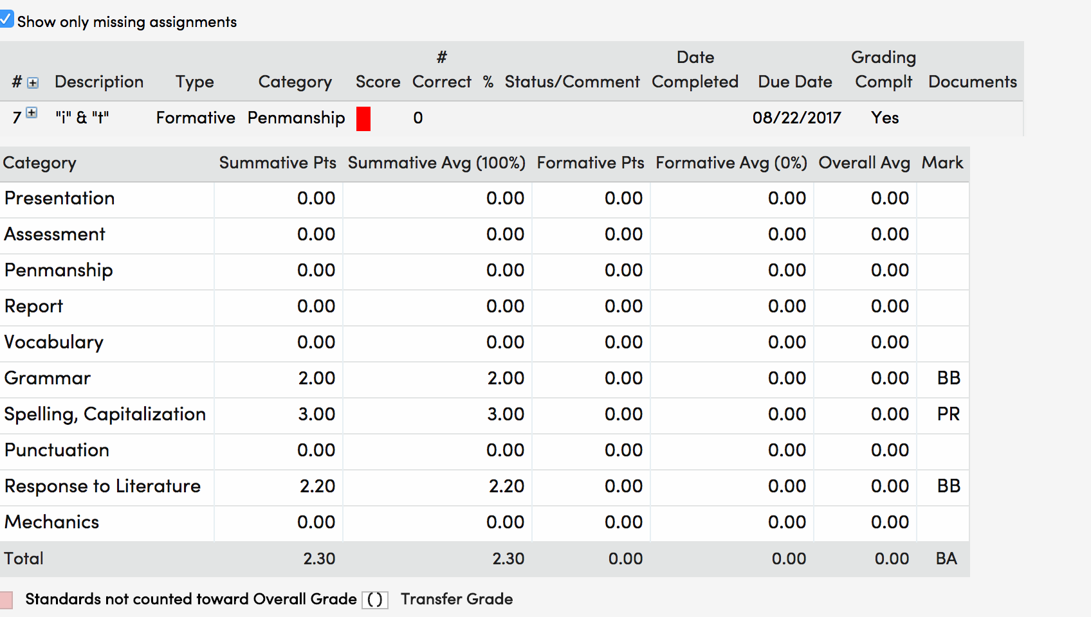The width and height of the screenshot is (1091, 617).
Task: Click Total Summative Avg value 2.30
Action: click(x=509, y=559)
